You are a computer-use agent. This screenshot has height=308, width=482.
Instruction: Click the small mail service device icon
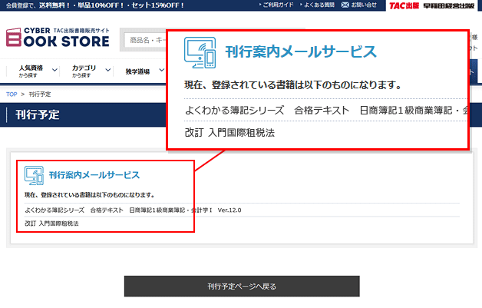[34, 175]
